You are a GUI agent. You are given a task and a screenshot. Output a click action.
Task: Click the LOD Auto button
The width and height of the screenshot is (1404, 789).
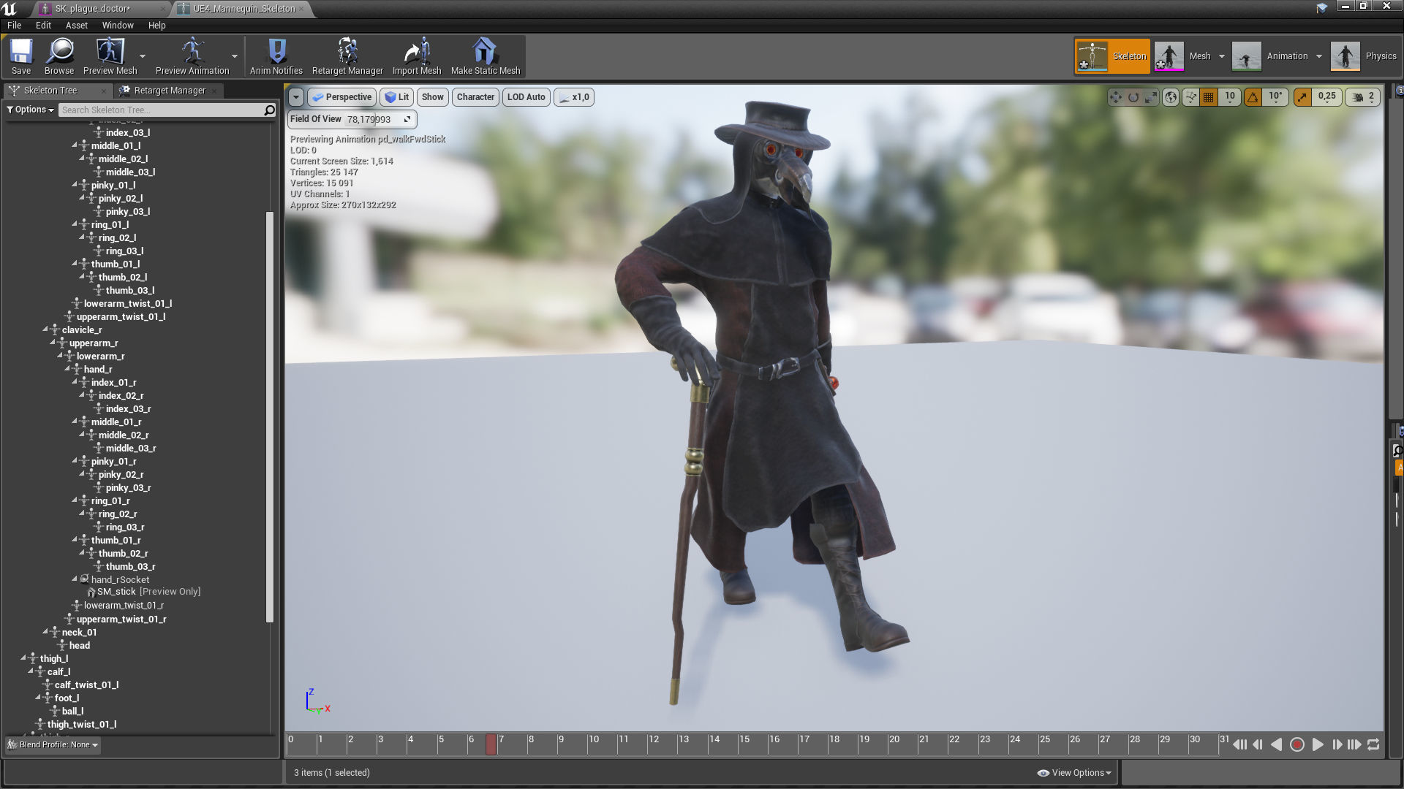click(526, 97)
